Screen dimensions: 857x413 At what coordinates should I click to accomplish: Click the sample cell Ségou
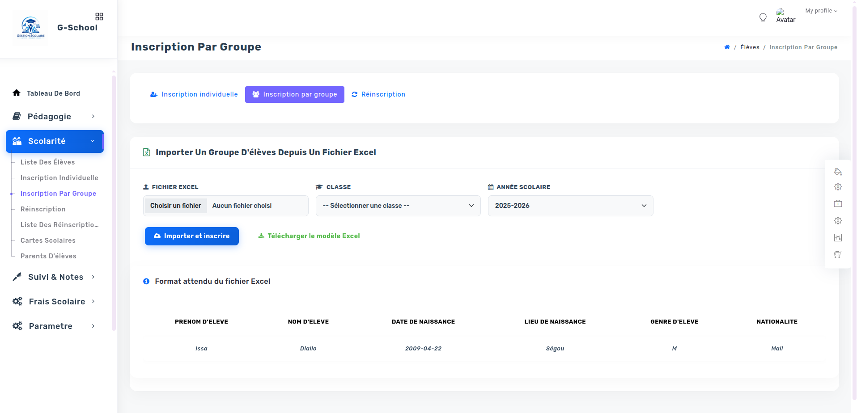[x=555, y=349]
